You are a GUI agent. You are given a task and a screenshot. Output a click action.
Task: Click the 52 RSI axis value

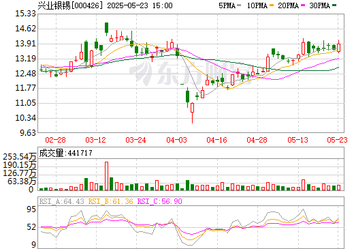click(31, 227)
